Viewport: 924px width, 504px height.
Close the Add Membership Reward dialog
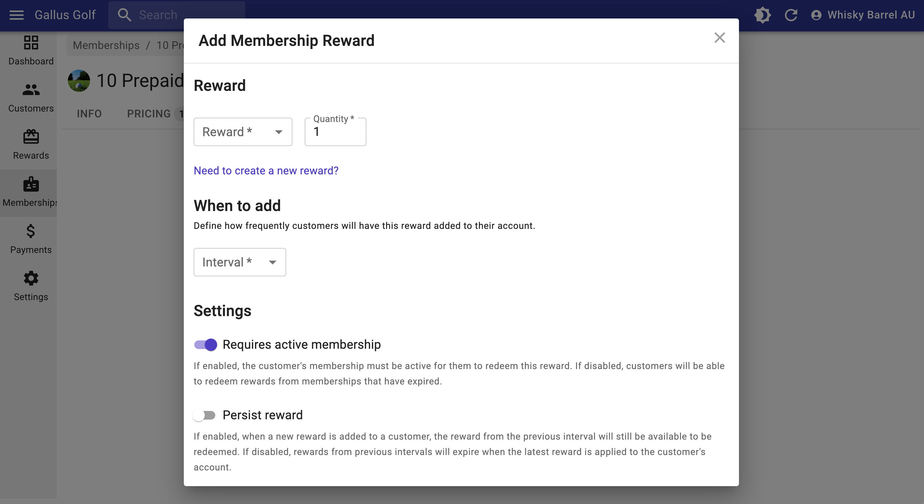(x=720, y=38)
